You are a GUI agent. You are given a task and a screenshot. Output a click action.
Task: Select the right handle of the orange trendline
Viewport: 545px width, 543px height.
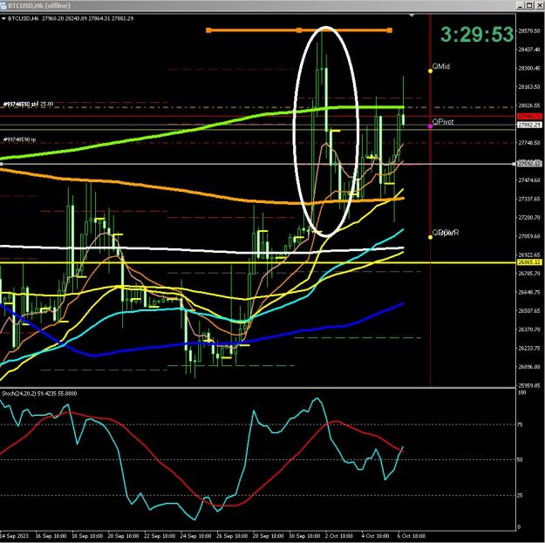tap(390, 31)
